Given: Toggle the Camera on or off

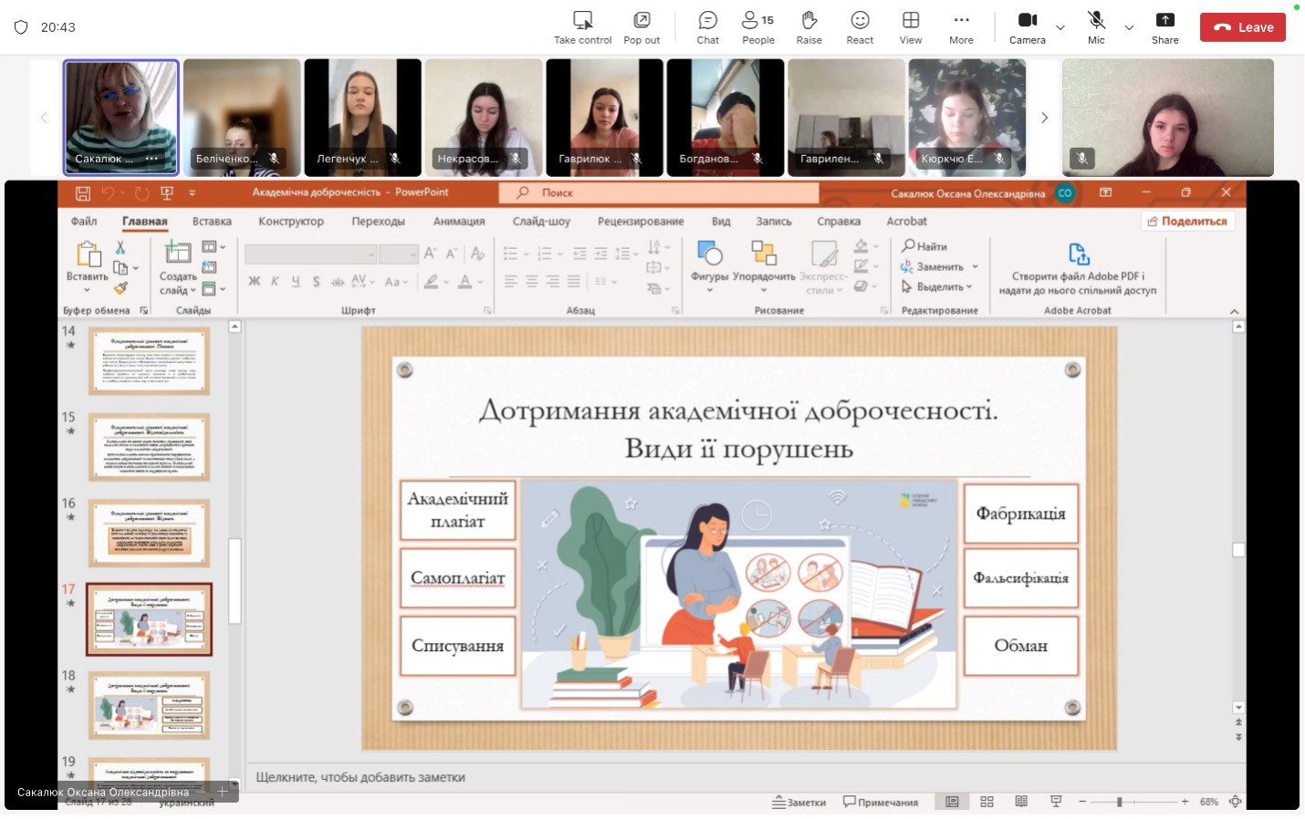Looking at the screenshot, I should click(1027, 27).
